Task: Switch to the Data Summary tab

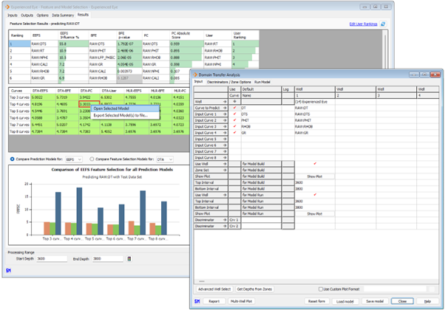Action: pos(61,15)
